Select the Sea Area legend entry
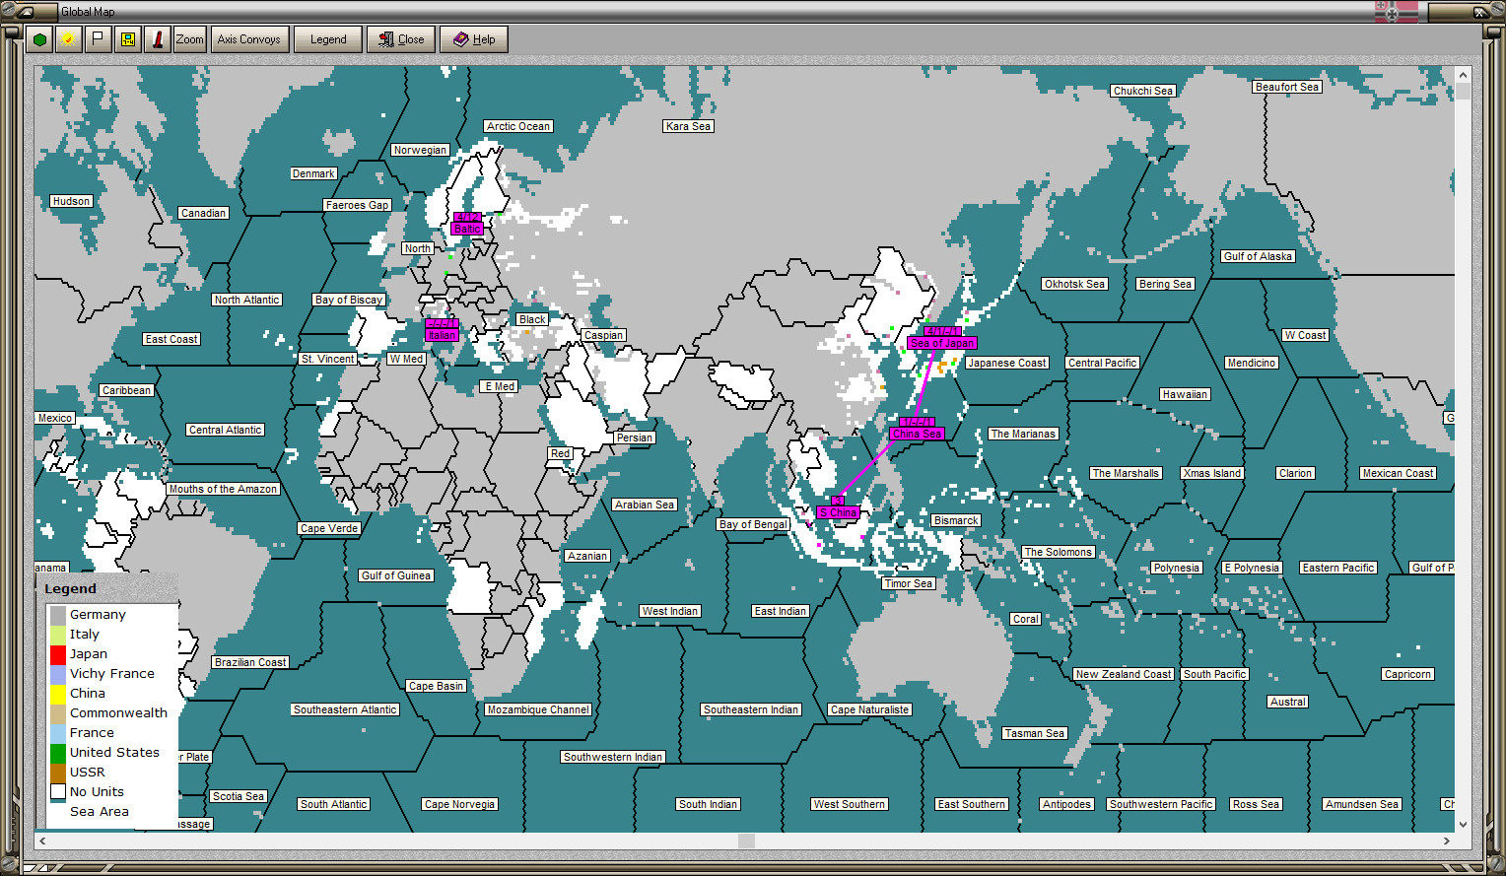 click(x=100, y=812)
